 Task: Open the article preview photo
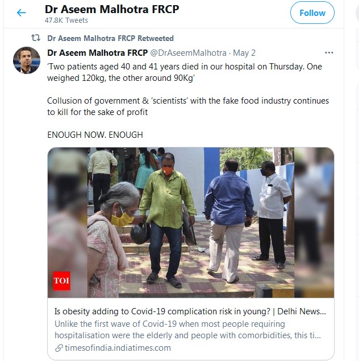[190, 222]
